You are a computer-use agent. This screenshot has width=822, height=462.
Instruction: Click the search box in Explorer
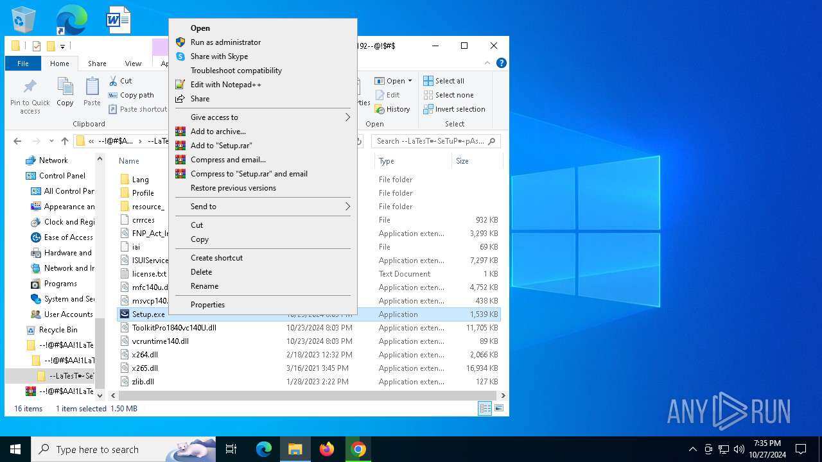(435, 141)
